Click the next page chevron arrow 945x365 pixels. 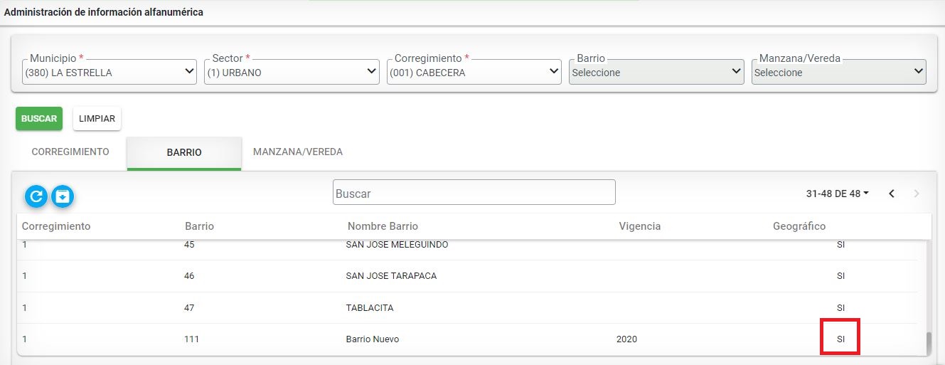917,194
